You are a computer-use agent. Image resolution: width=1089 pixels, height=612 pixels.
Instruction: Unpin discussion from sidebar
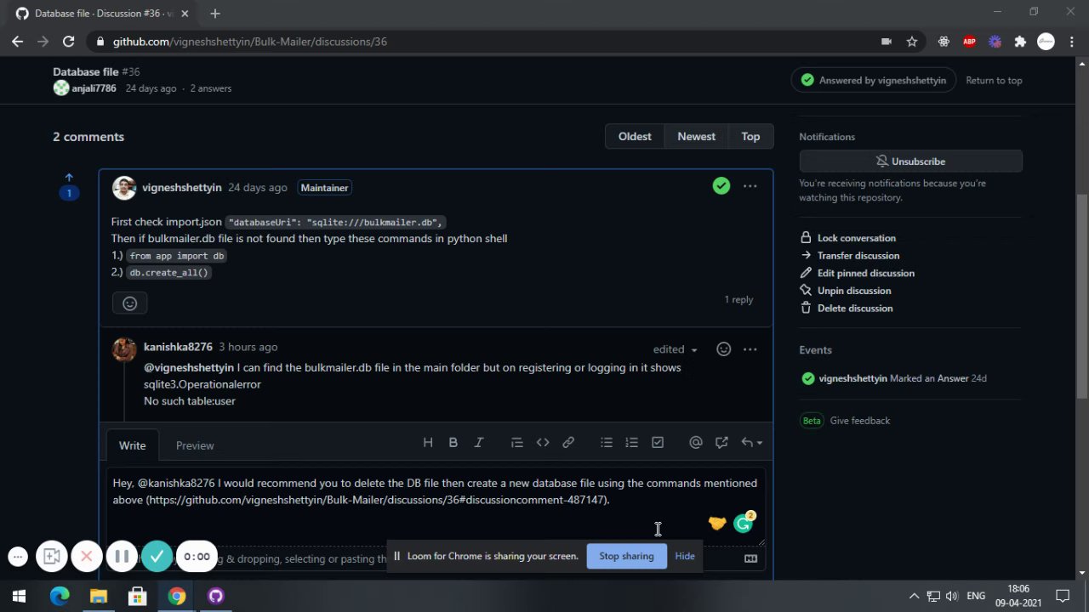[x=846, y=291]
